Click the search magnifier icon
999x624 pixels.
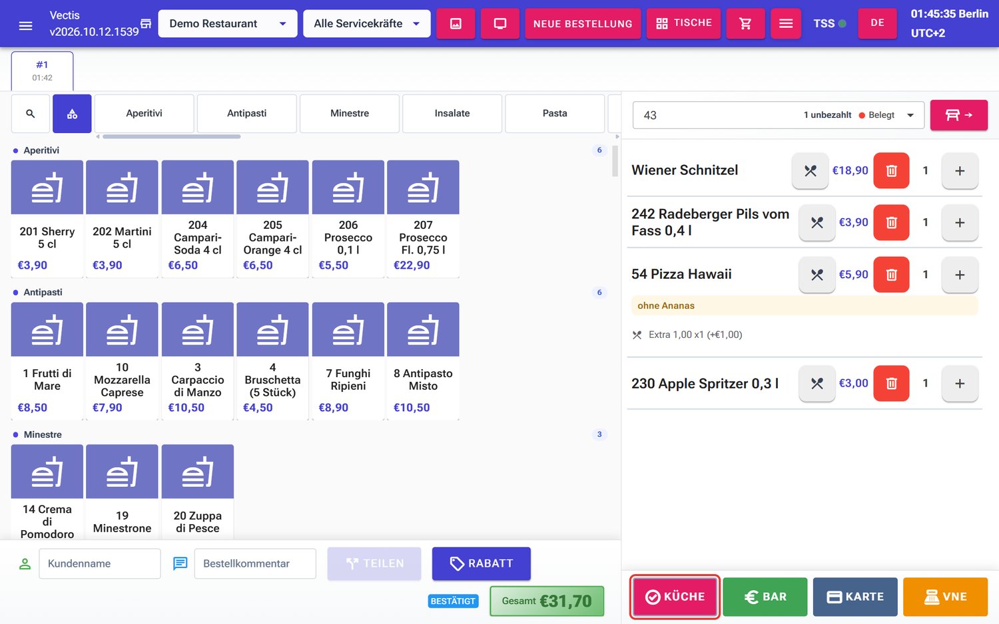coord(31,114)
